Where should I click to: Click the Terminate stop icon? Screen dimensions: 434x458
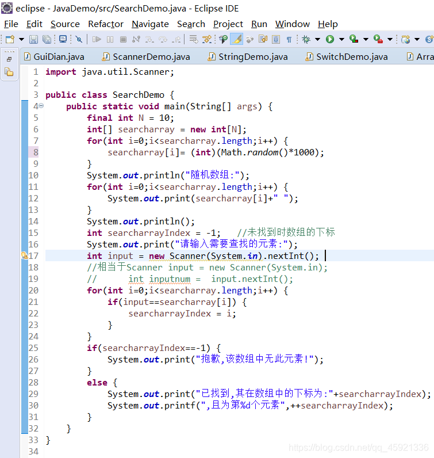124,39
